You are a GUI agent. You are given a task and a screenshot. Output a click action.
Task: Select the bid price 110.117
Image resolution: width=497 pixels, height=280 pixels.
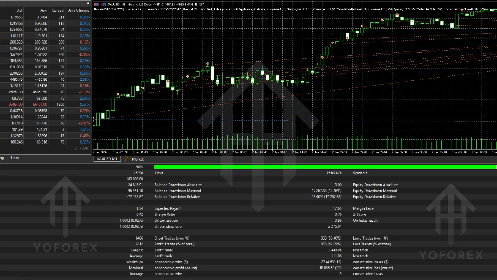point(16,36)
